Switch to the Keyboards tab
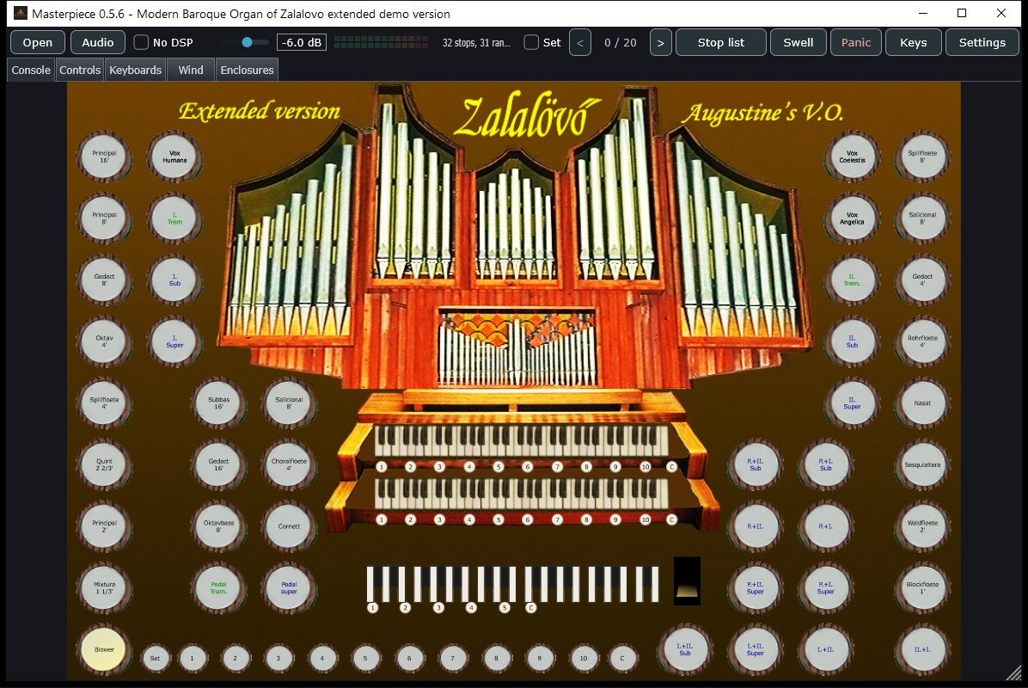Viewport: 1028px width, 688px height. [x=136, y=71]
